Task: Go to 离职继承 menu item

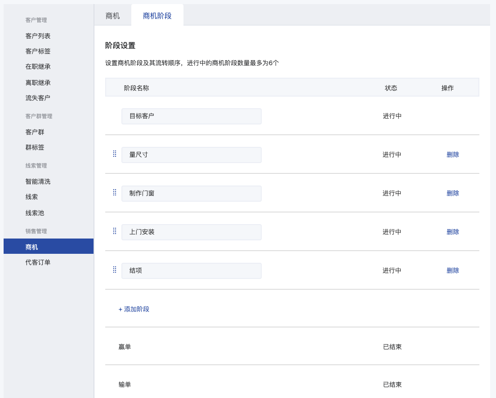Action: pyautogui.click(x=38, y=83)
